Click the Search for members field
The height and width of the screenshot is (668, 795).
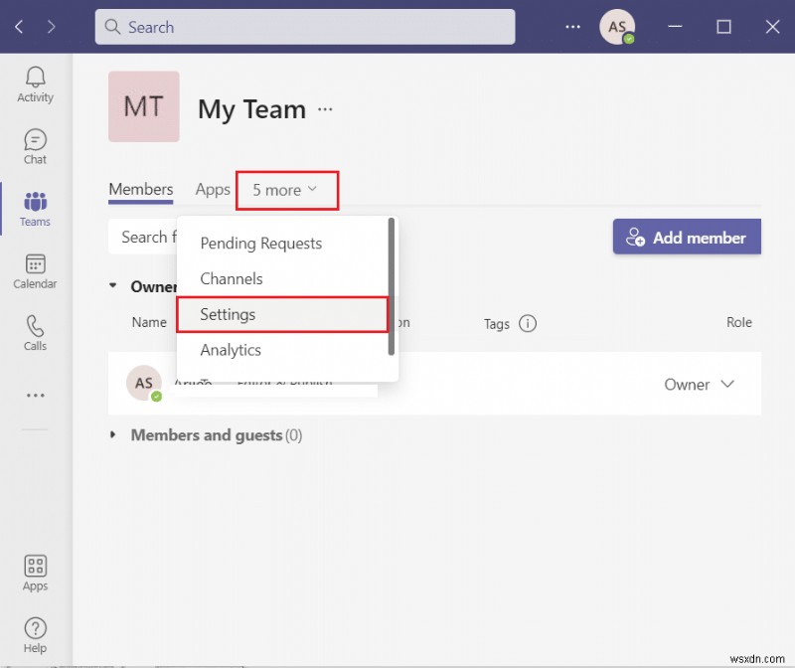coord(143,237)
